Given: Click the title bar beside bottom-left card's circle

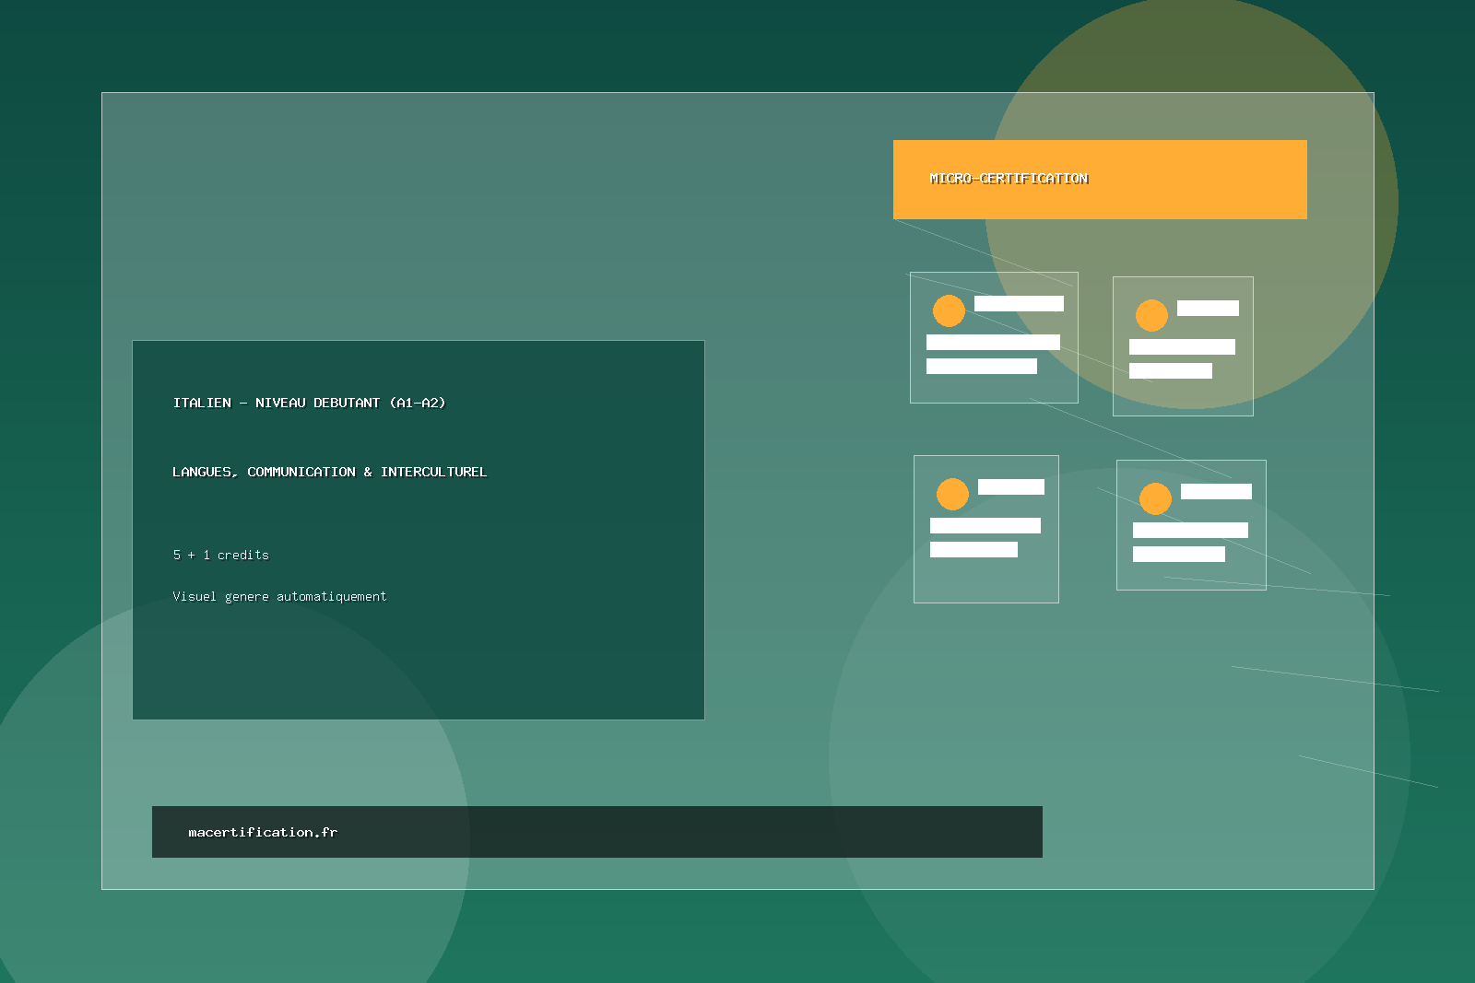Looking at the screenshot, I should point(1010,486).
